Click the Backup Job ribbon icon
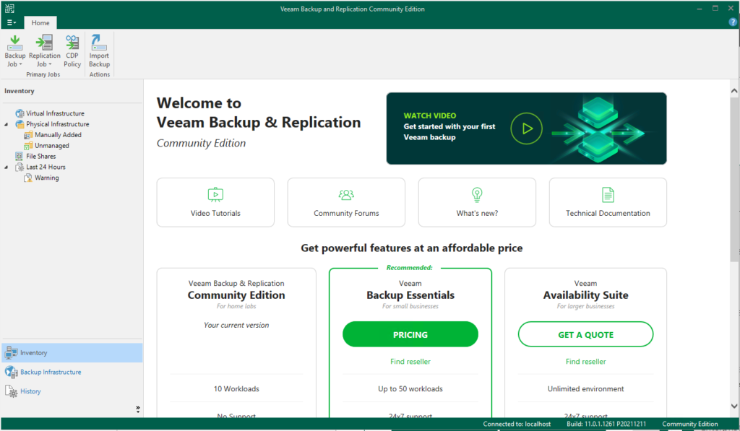 click(x=14, y=51)
